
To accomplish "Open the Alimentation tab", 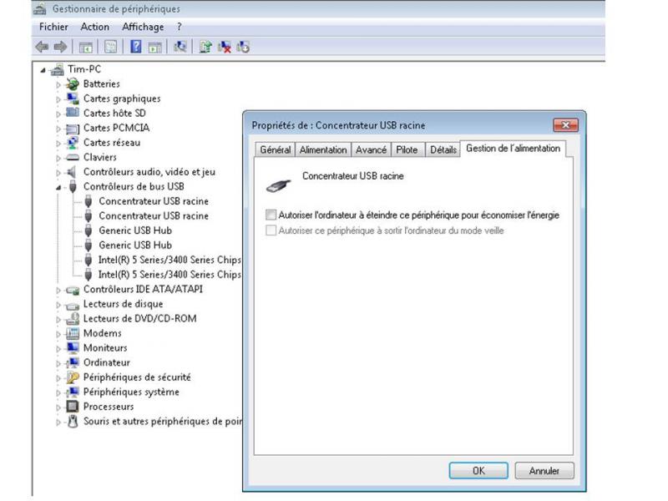I will (322, 149).
